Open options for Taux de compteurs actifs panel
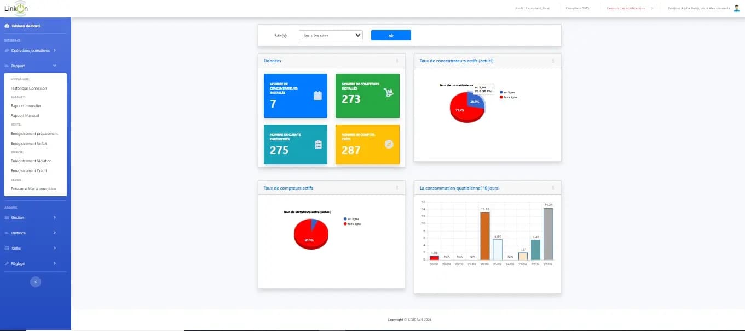745x331 pixels. click(x=397, y=188)
